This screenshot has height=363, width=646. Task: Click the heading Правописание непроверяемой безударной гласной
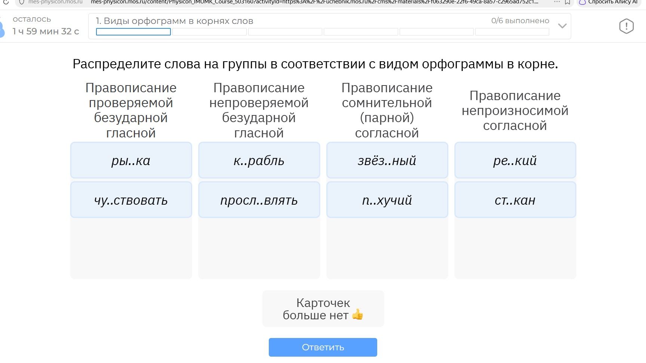coord(259,110)
